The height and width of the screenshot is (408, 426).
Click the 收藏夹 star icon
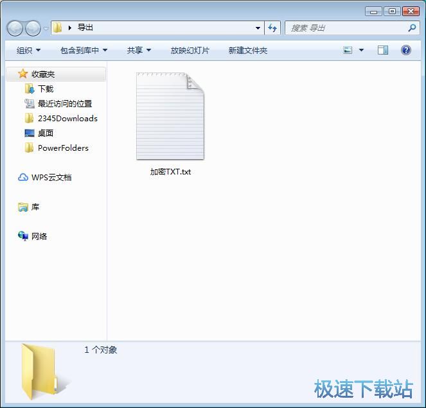[x=23, y=74]
